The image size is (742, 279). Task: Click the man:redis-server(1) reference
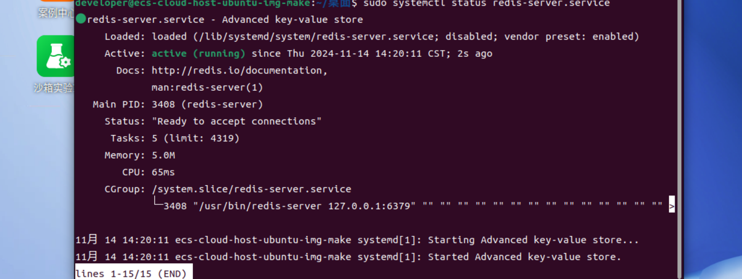[207, 87]
